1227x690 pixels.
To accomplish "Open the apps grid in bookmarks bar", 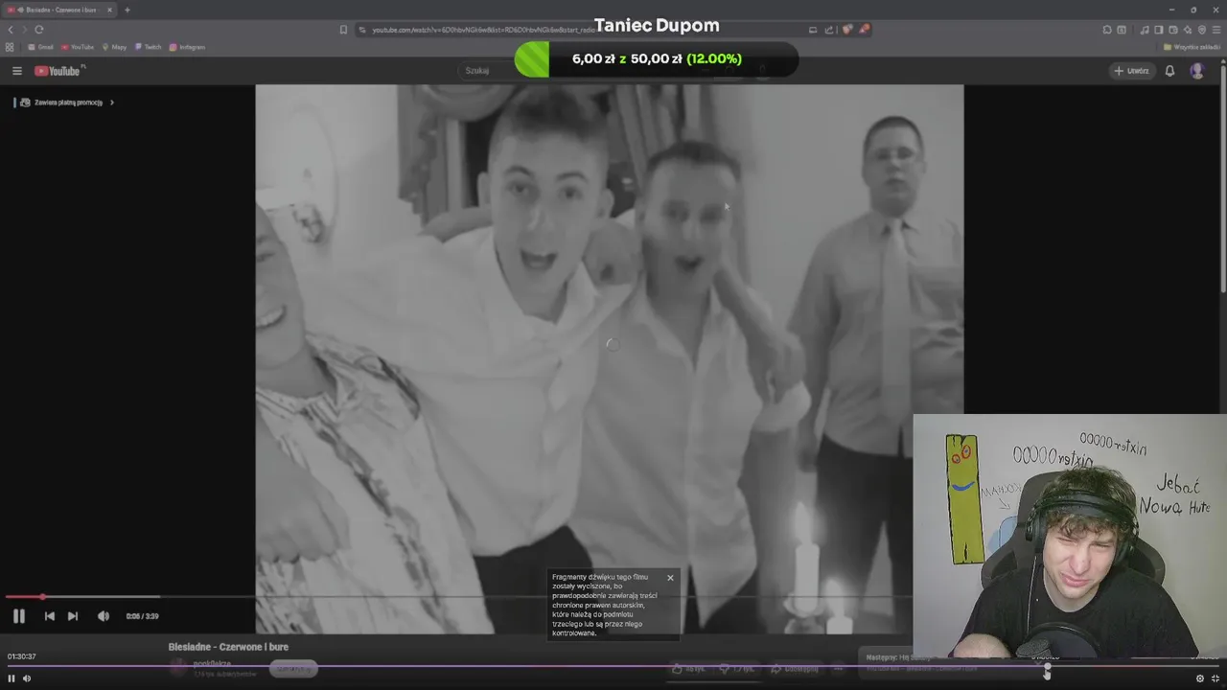I will pos(10,47).
